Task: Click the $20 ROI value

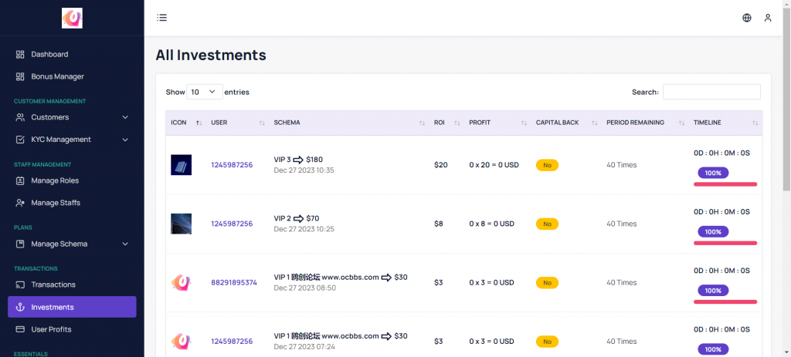Action: (440, 165)
